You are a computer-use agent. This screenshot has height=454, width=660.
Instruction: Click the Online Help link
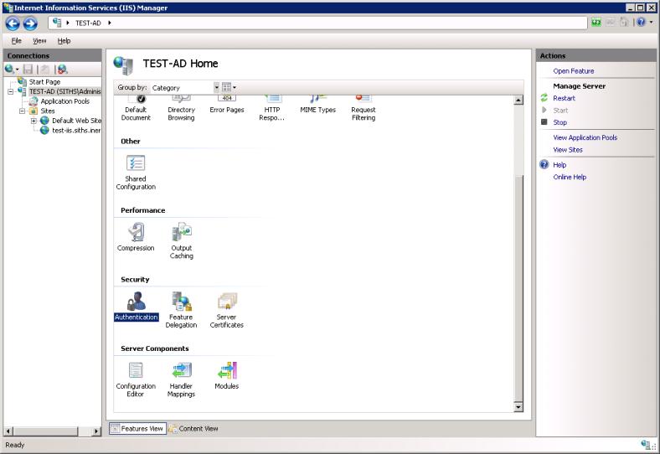[x=570, y=177]
